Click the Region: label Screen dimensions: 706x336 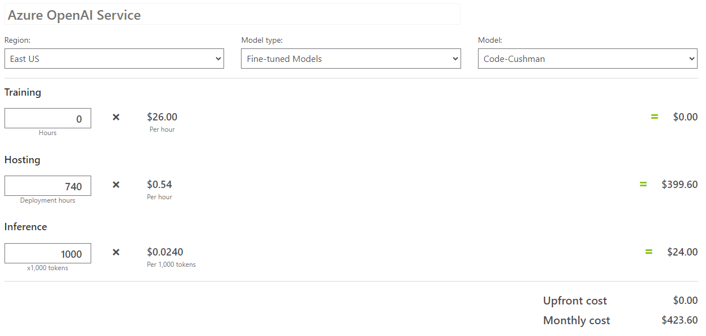click(x=17, y=41)
